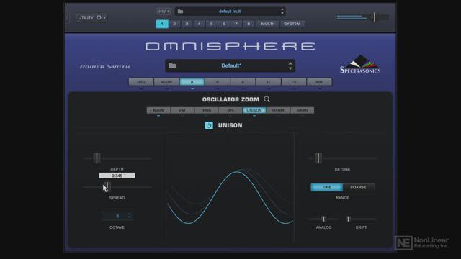This screenshot has height=259, width=461.
Task: Open the UTILITY gear menu
Action: pos(91,17)
